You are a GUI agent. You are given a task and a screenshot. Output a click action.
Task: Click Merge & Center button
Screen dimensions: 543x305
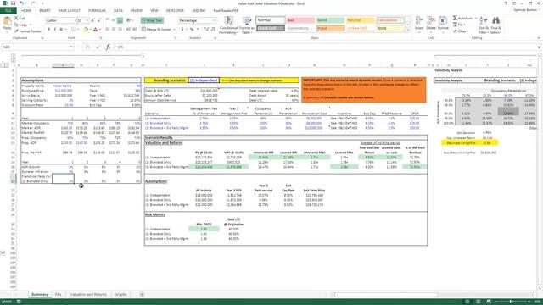156,30
